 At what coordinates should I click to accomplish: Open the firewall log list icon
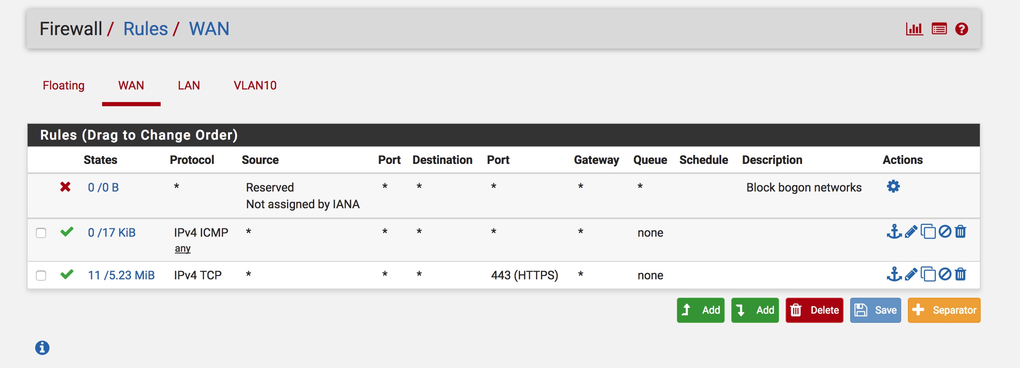tap(939, 29)
